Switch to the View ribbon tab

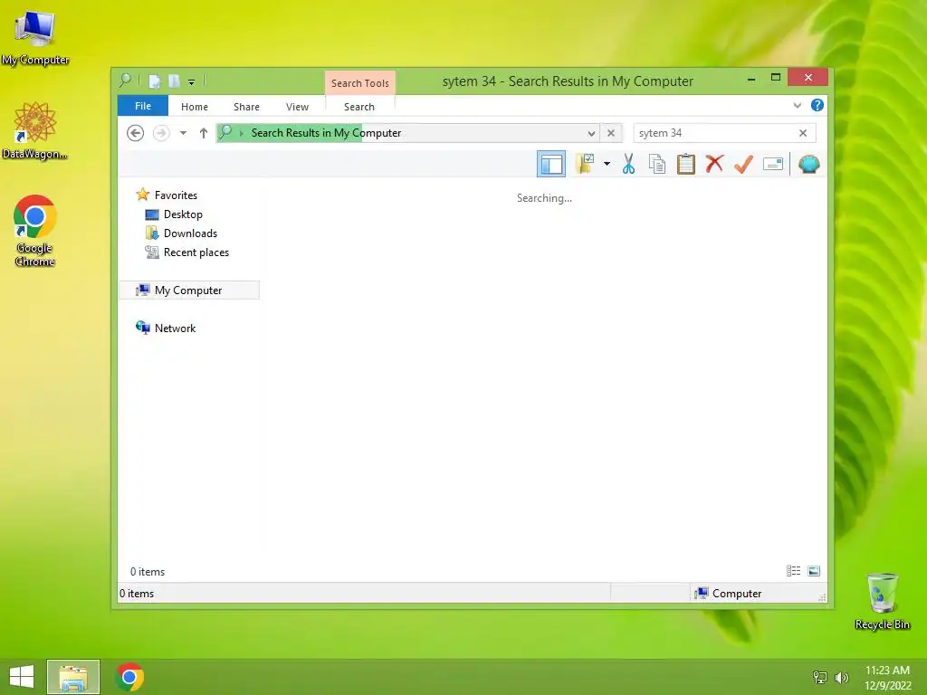coord(297,107)
